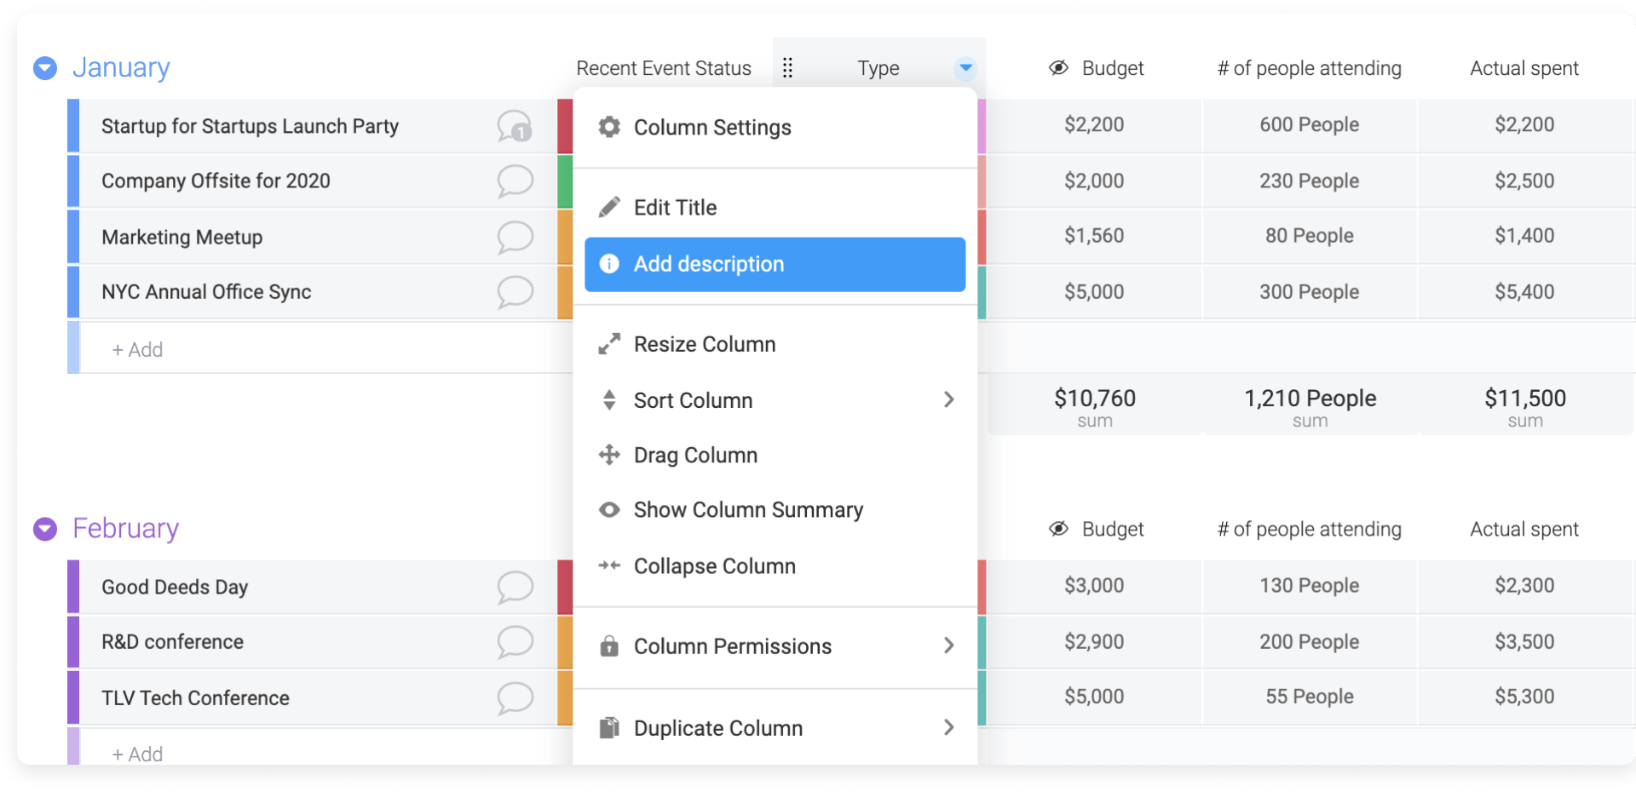Click the resize arrows icon for Resize Column
This screenshot has width=1636, height=792.
[608, 343]
